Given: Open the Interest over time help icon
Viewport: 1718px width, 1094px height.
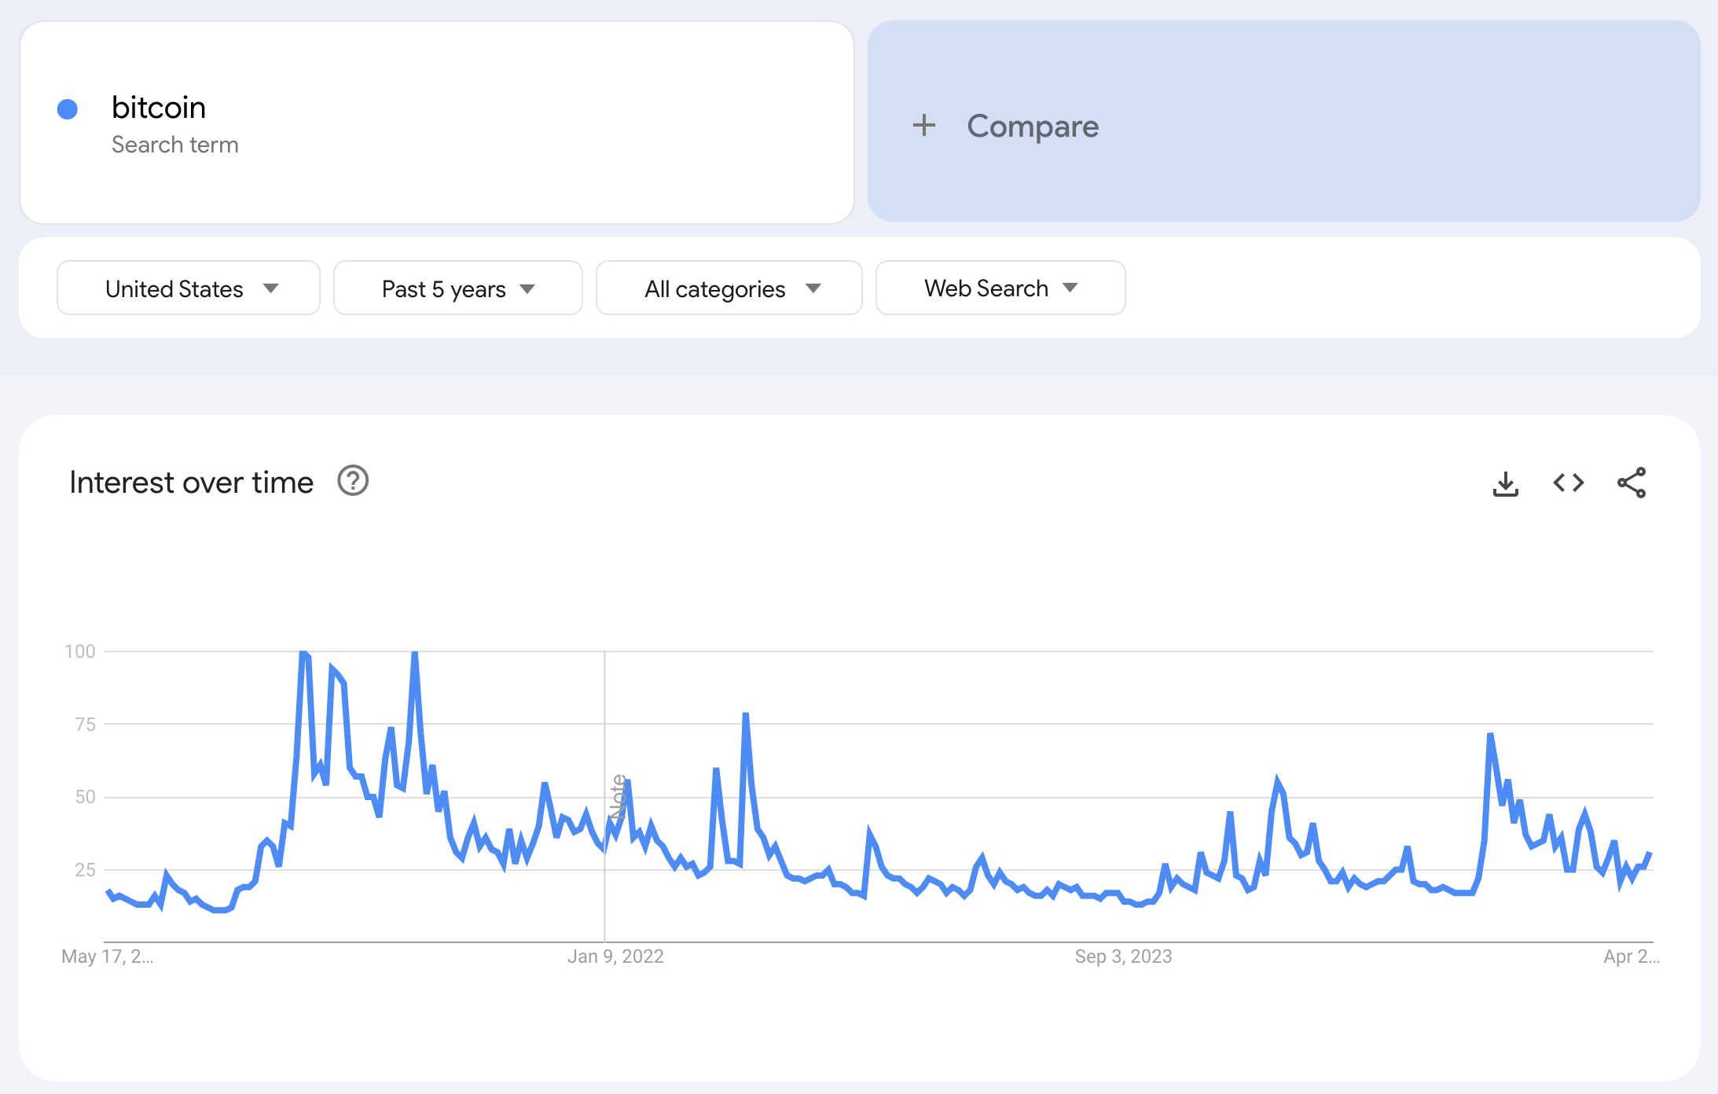Looking at the screenshot, I should pyautogui.click(x=353, y=481).
